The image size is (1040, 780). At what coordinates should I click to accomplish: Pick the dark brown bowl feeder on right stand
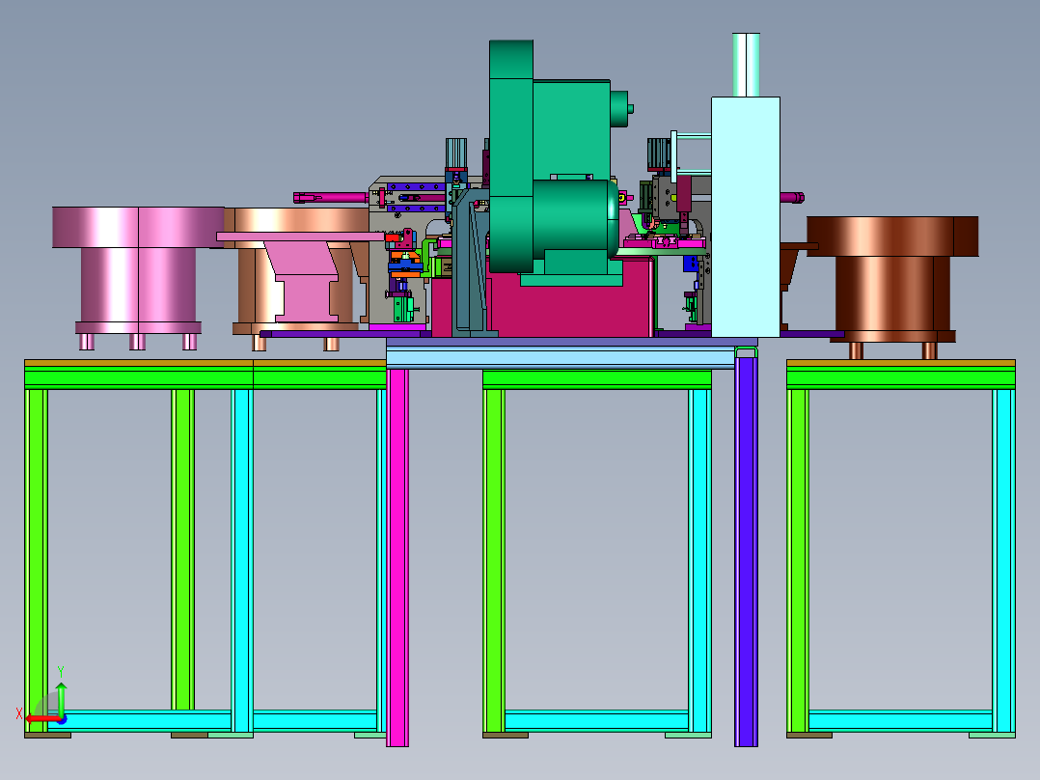[x=892, y=286]
